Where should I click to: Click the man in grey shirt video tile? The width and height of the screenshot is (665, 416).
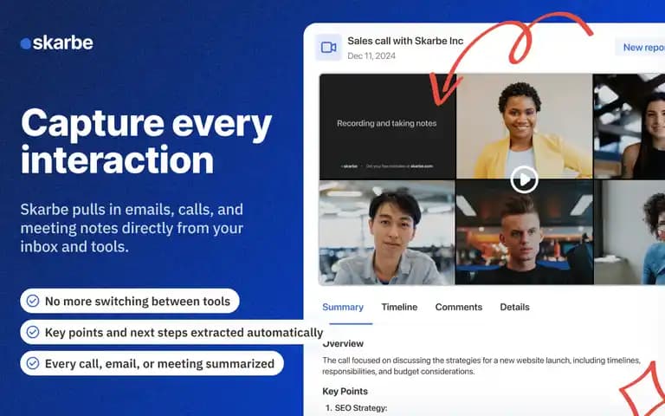click(x=387, y=232)
